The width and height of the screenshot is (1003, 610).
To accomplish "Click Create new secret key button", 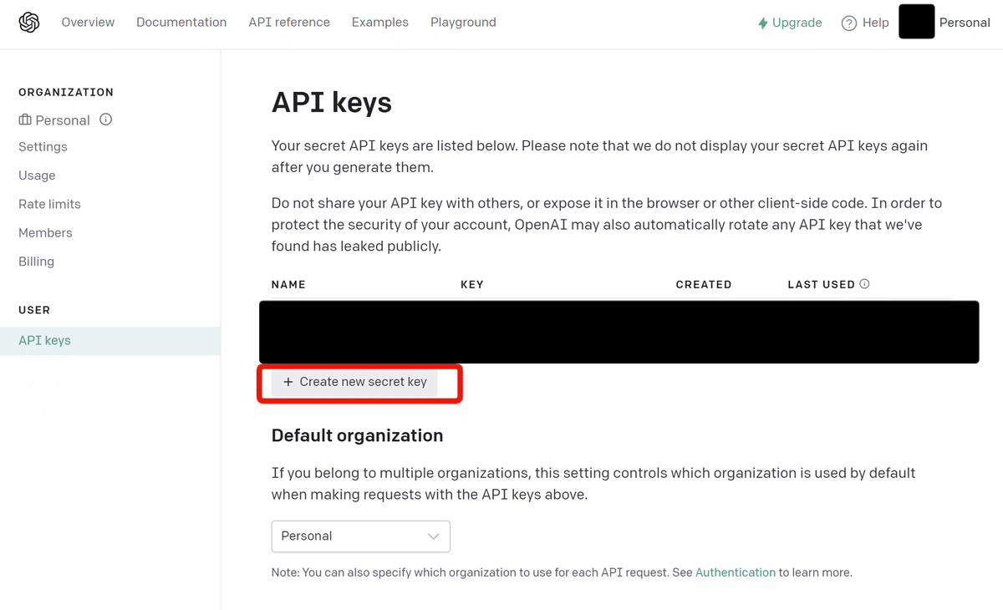I will pos(354,382).
